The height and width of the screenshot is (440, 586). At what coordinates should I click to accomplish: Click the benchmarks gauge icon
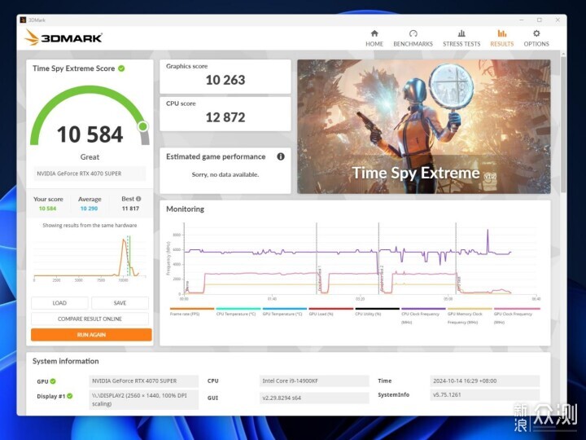click(x=413, y=33)
